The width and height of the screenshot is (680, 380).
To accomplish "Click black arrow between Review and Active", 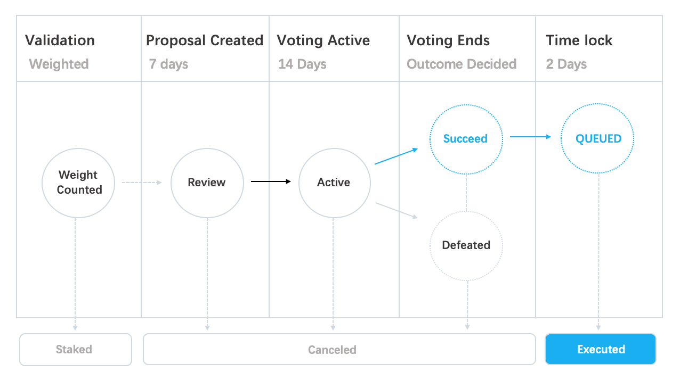I will click(x=271, y=182).
